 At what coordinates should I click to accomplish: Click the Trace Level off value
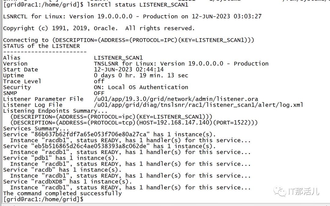pos(99,81)
